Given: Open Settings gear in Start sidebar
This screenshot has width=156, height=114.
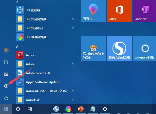Looking at the screenshot, I should [6, 86].
